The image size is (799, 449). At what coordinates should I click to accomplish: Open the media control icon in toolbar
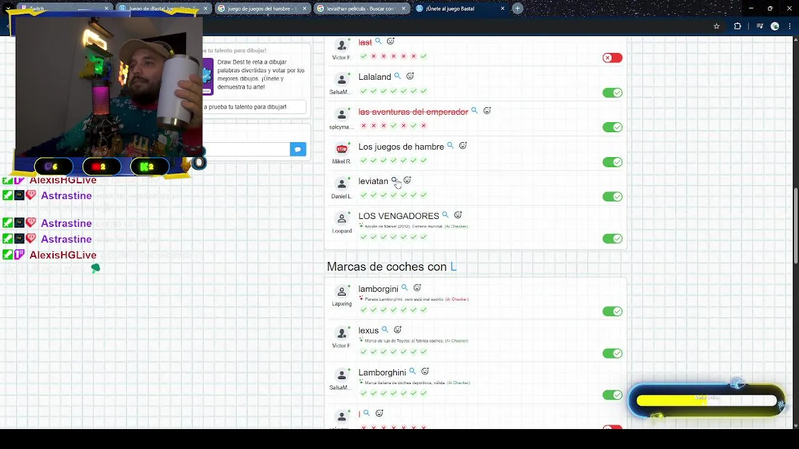point(760,26)
